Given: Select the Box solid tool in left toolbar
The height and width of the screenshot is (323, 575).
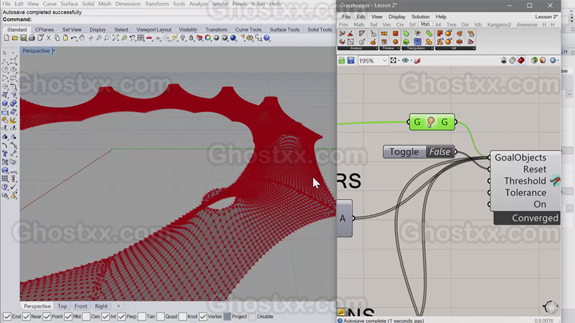Looking at the screenshot, I should click(x=5, y=103).
